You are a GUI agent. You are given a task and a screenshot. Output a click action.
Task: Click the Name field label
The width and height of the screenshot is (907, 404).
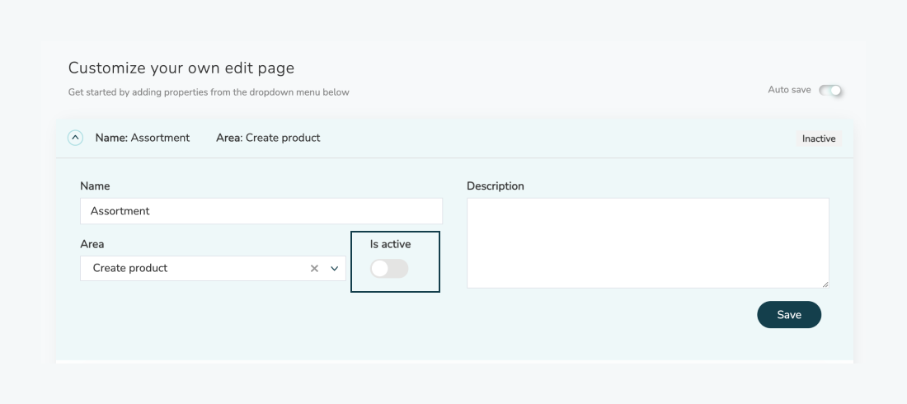tap(95, 186)
